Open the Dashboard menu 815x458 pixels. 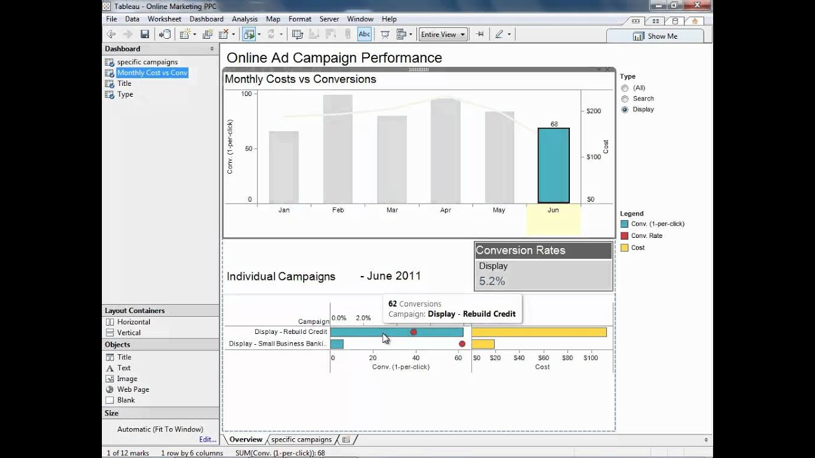point(206,19)
